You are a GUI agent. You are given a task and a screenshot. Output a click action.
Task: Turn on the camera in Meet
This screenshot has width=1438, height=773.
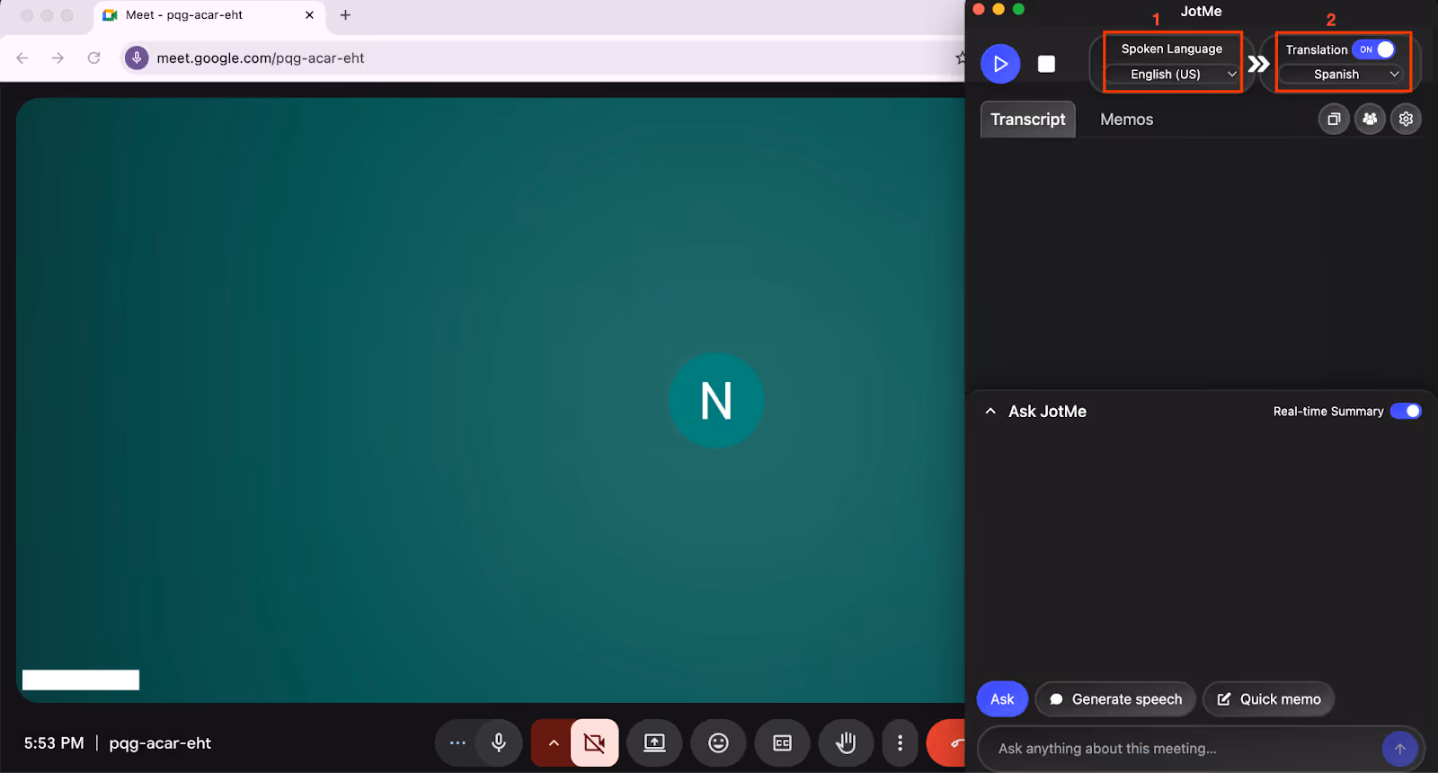(594, 742)
